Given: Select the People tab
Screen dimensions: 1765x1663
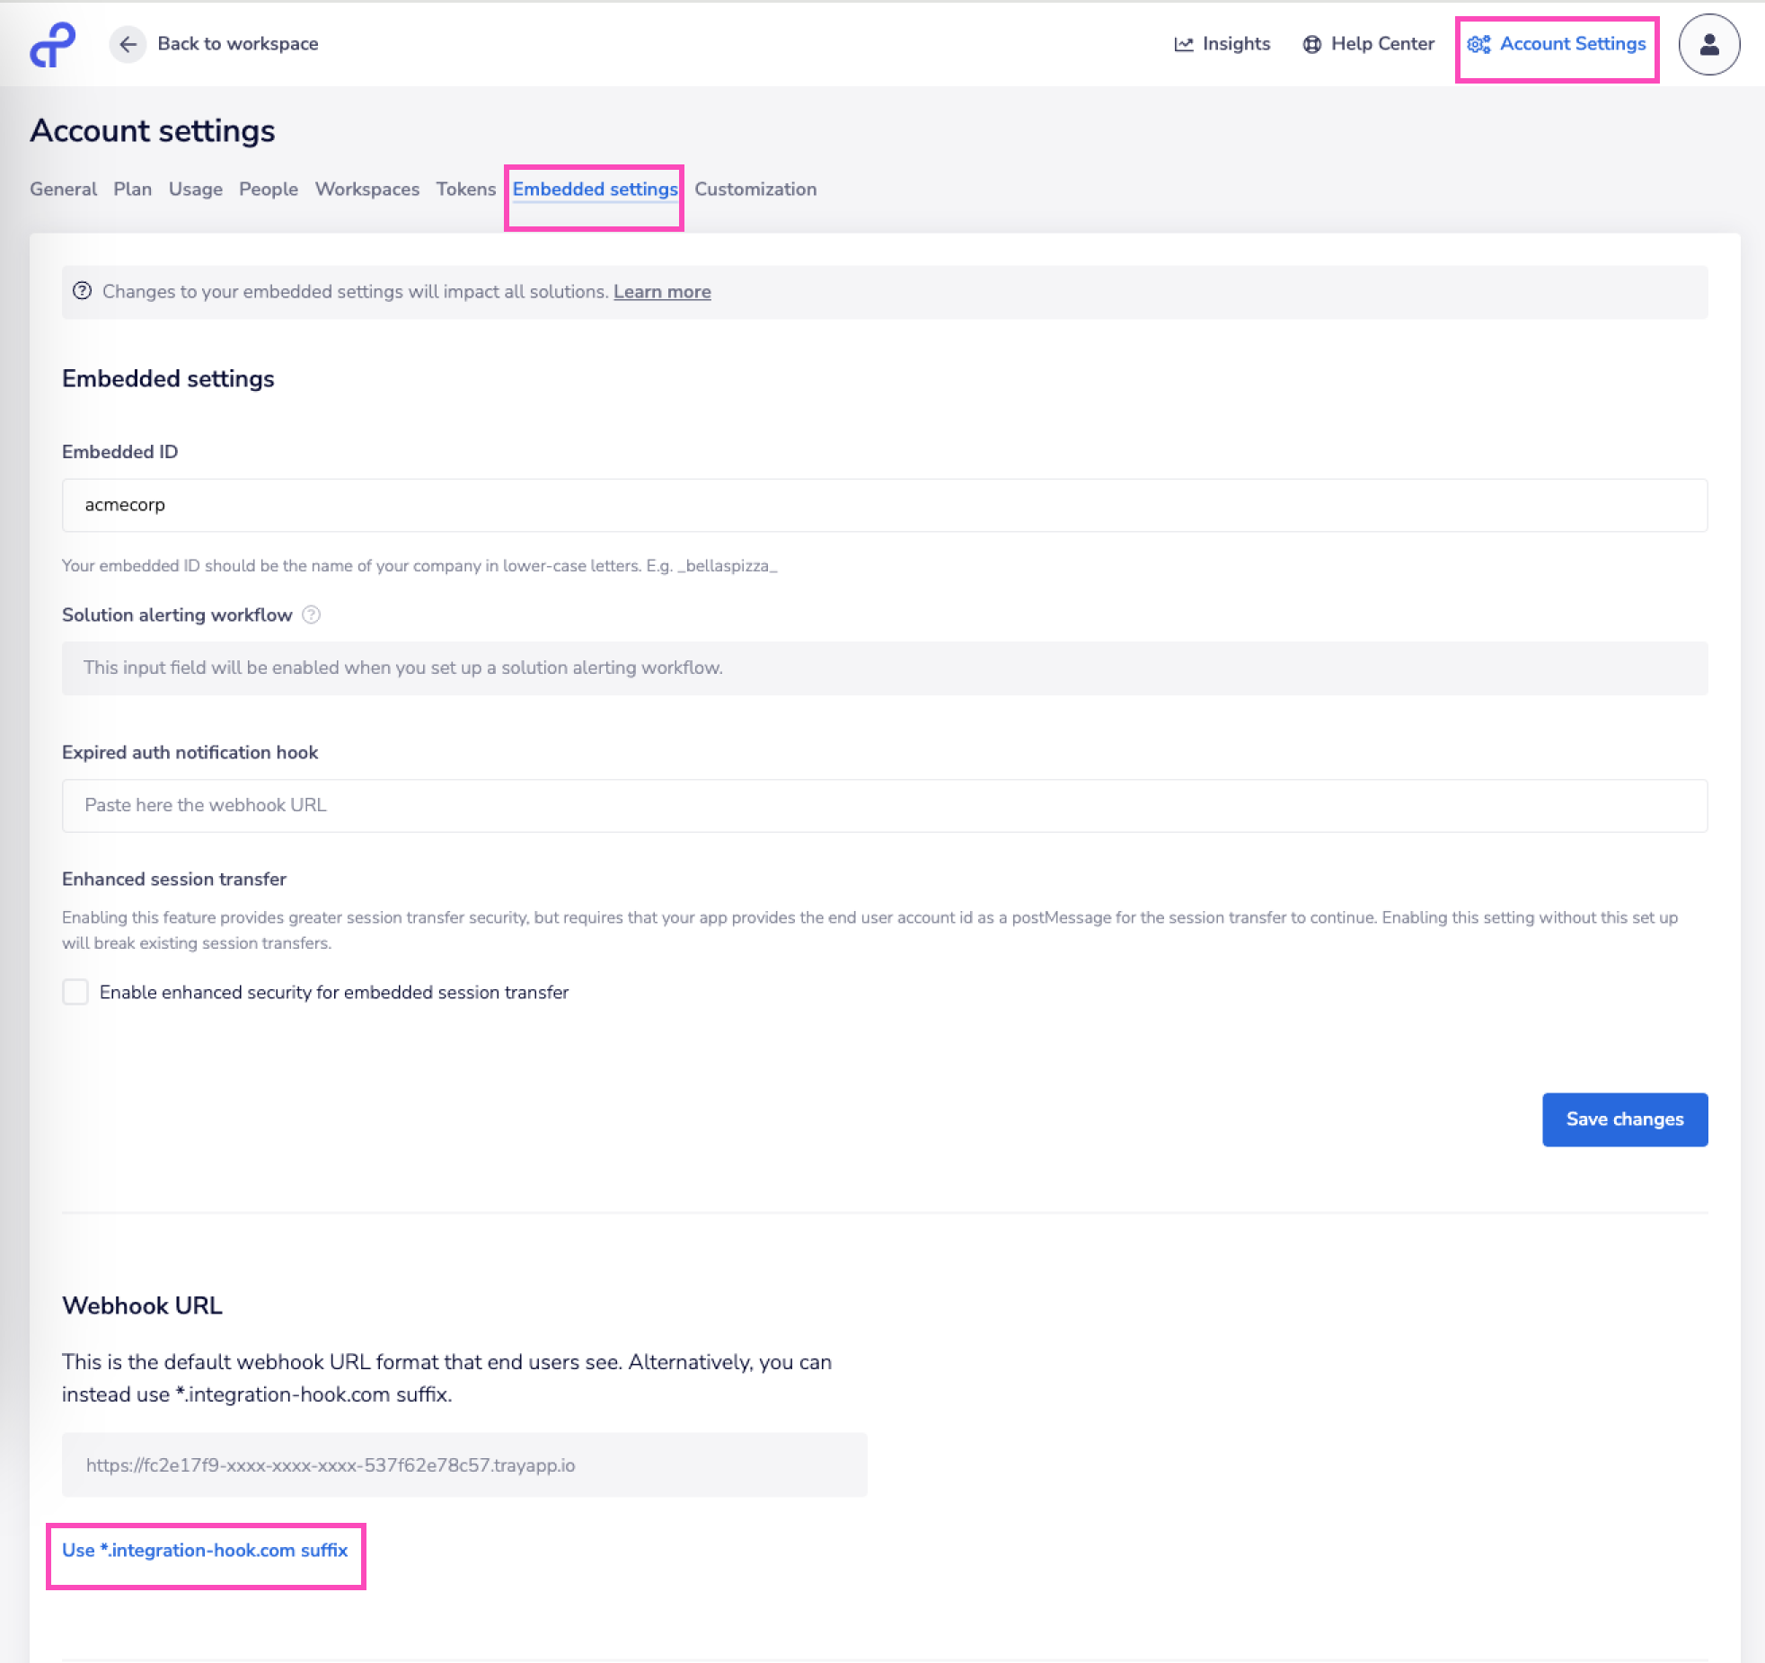Looking at the screenshot, I should tap(268, 190).
